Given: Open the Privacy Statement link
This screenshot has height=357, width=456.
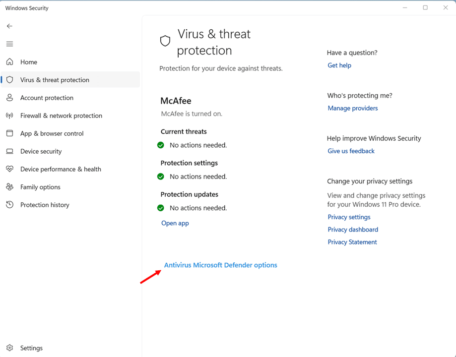Looking at the screenshot, I should [x=352, y=242].
